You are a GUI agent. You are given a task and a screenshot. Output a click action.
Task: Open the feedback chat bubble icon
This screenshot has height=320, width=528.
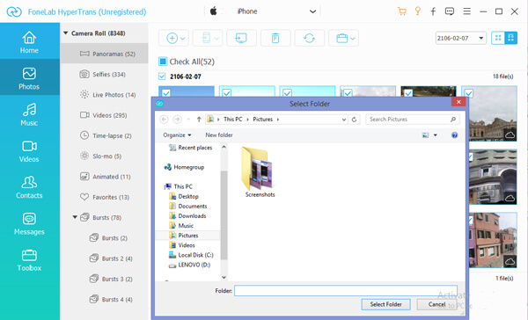pyautogui.click(x=449, y=11)
